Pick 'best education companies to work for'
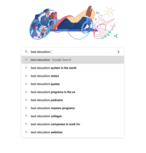The height and width of the screenshot is (153, 146). click(x=73, y=124)
